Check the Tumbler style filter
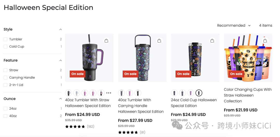This screenshot has width=280, height=137. click(5, 39)
